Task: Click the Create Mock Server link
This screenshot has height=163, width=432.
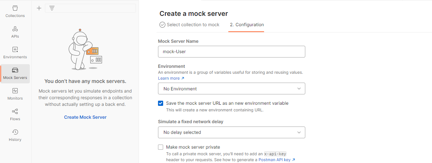Action: coord(85,117)
